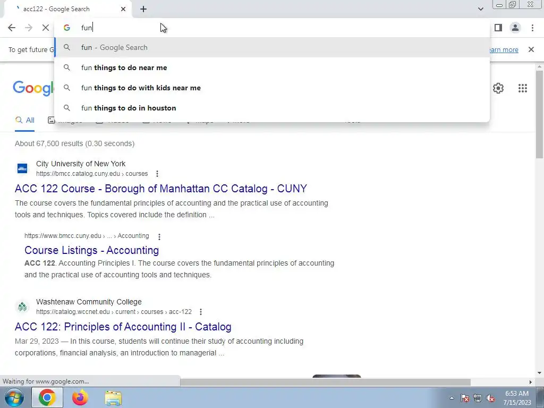Open options dots beside www.bmcc.cuny.edu Accounting
This screenshot has height=408, width=544.
[x=159, y=236]
